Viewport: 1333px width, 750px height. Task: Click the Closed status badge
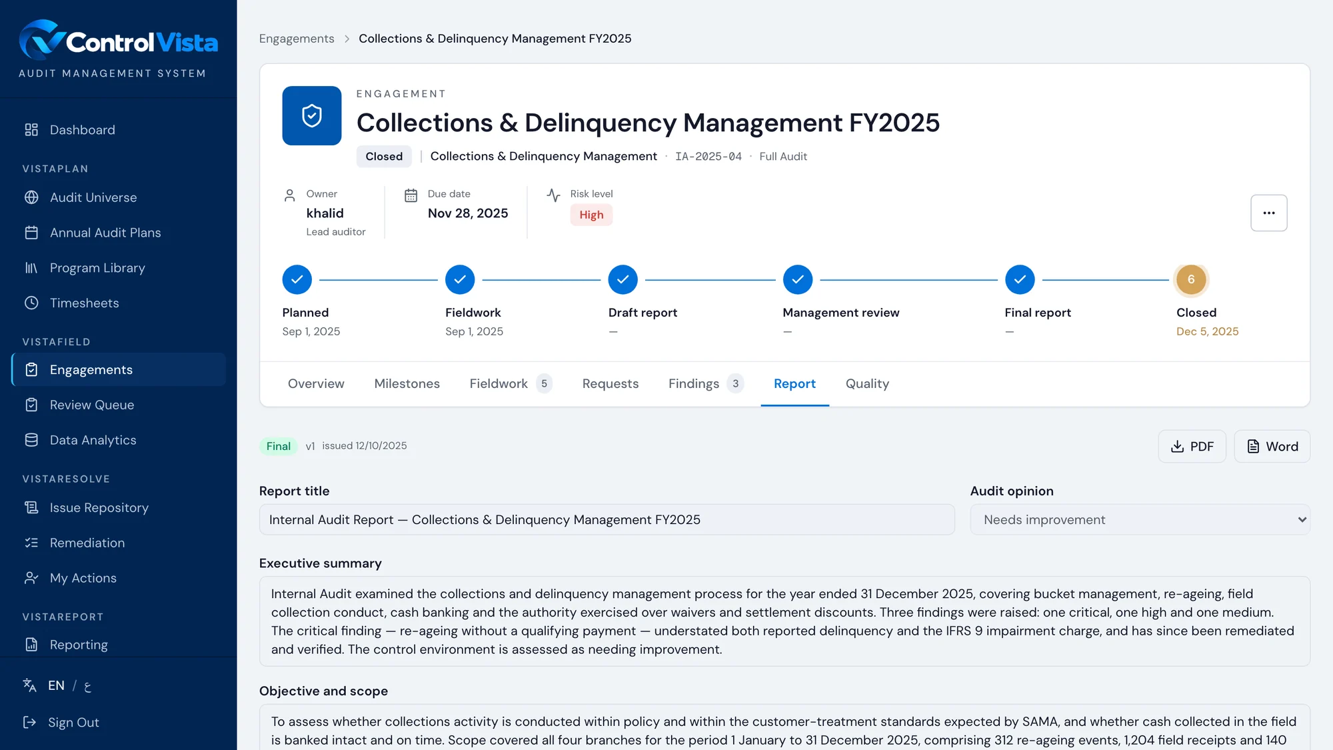384,156
